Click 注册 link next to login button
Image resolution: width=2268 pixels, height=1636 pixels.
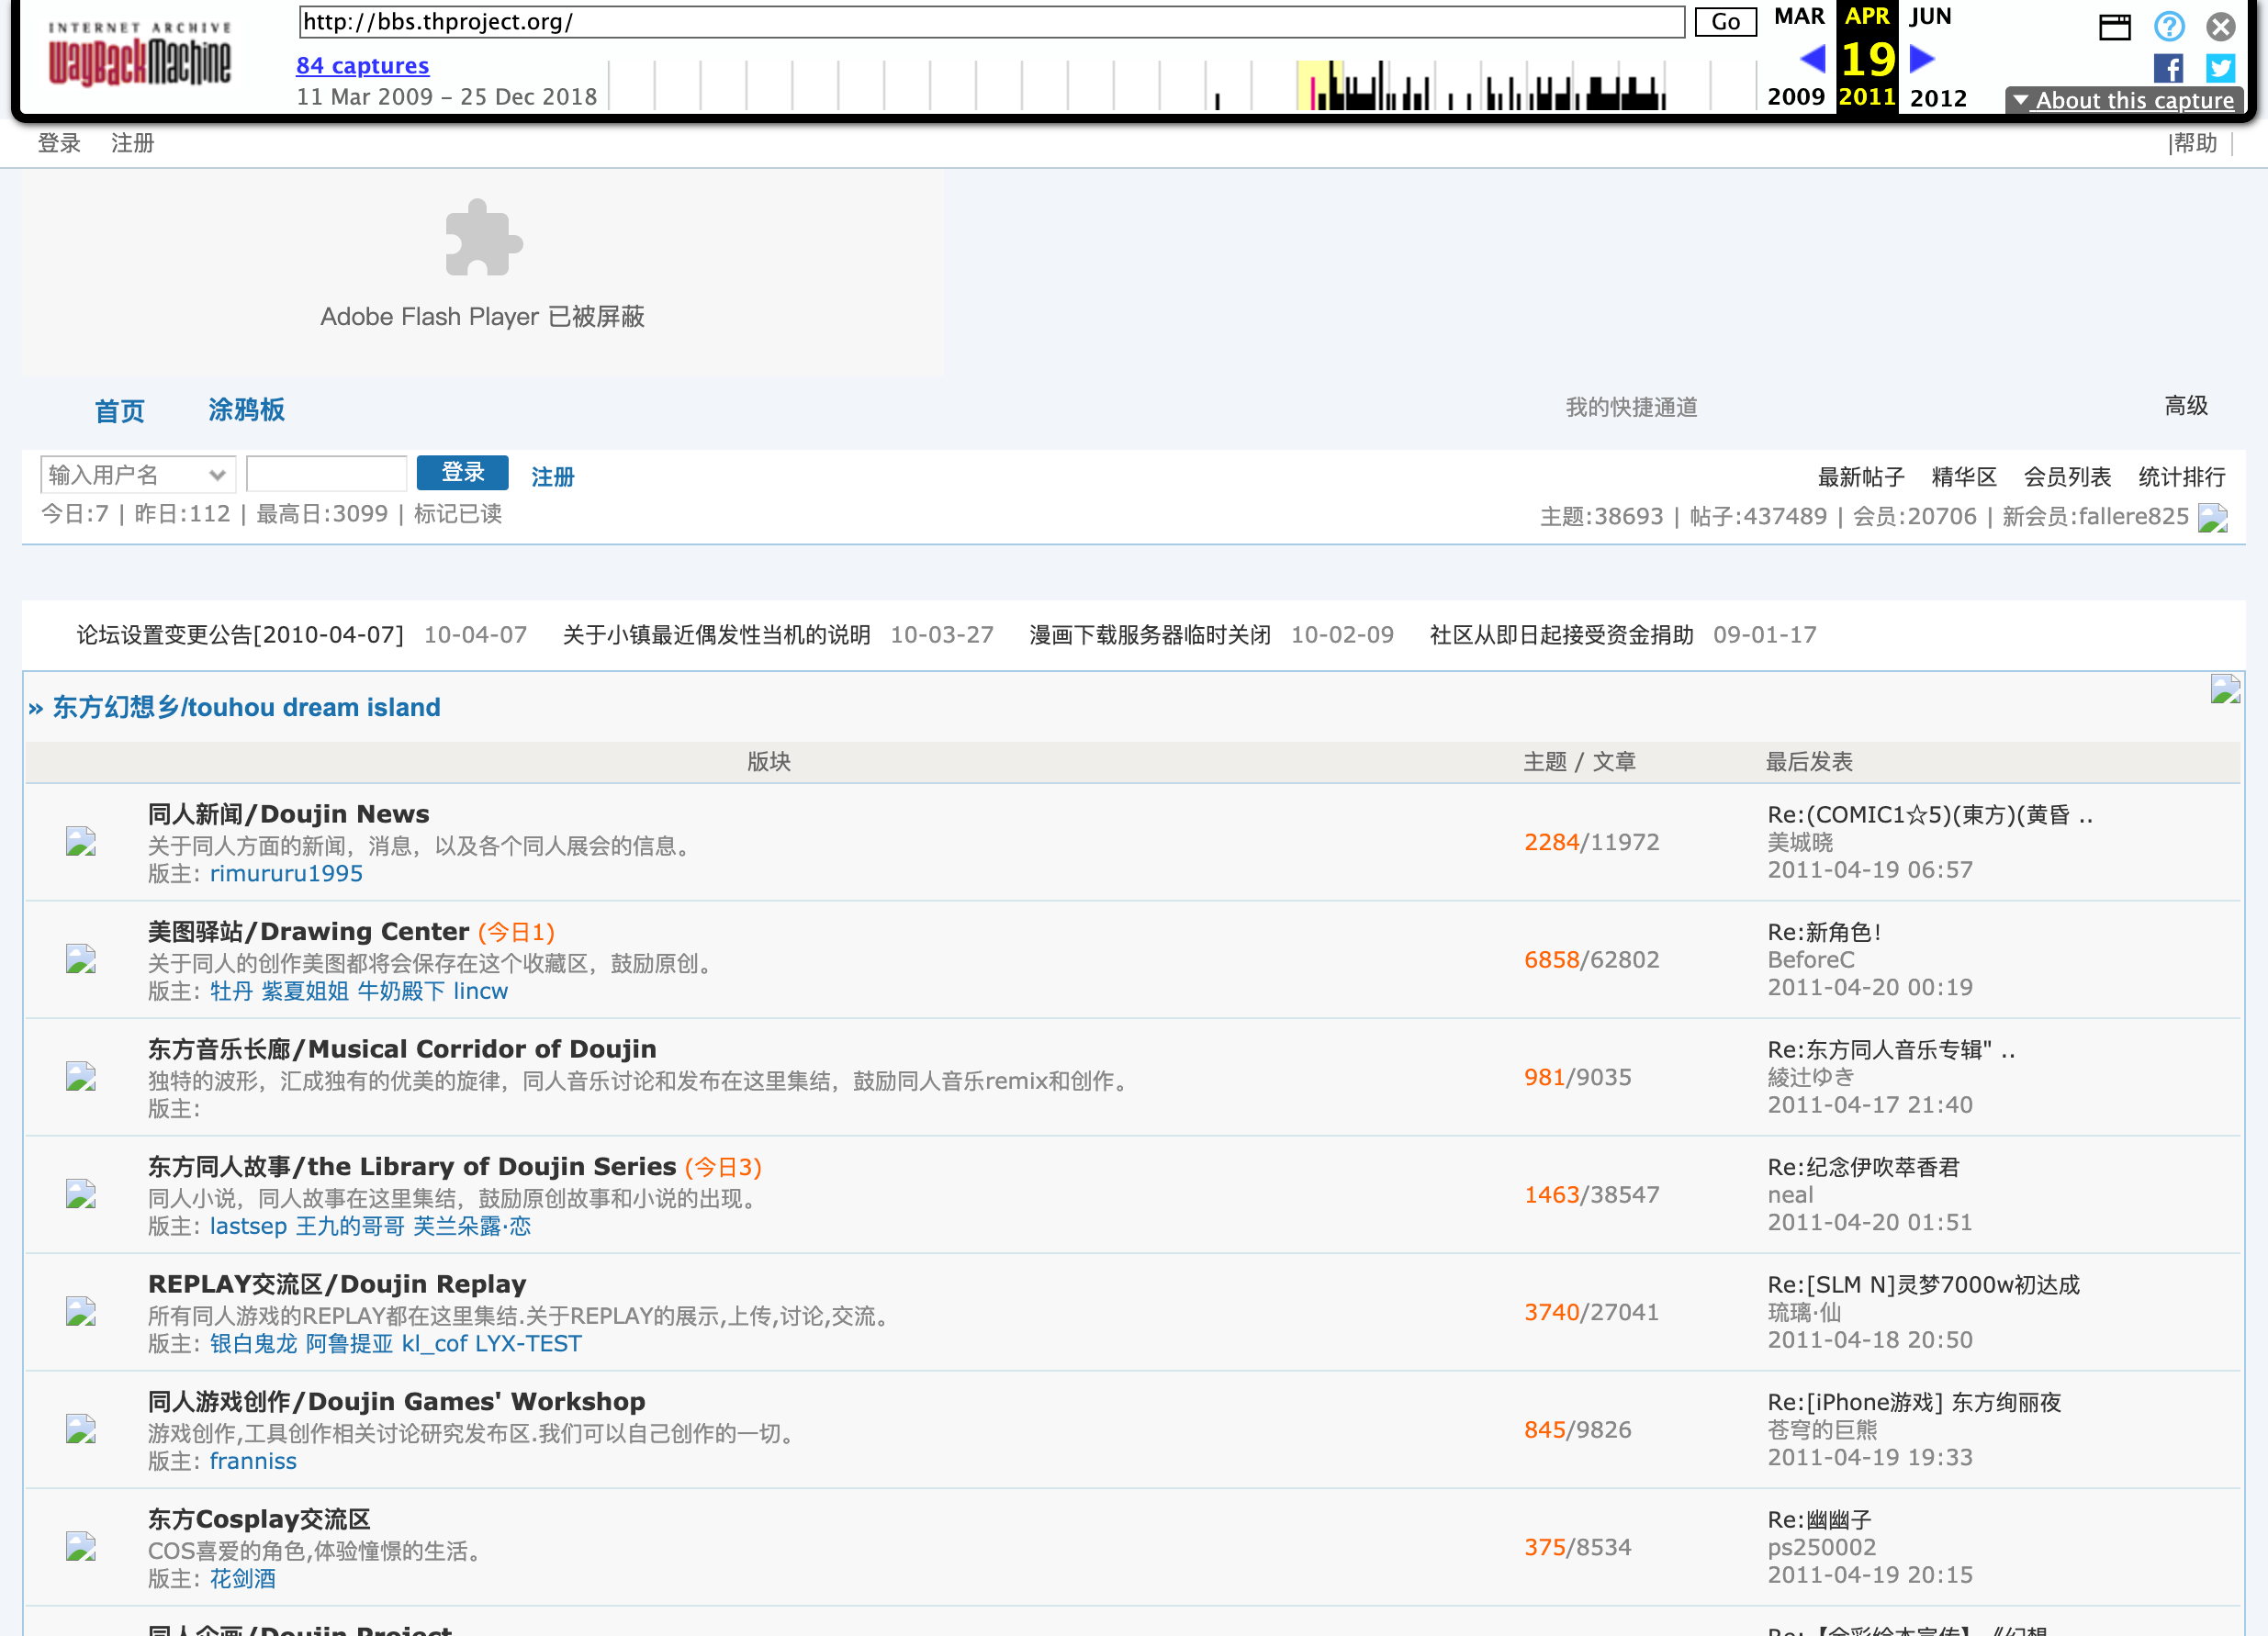click(x=552, y=477)
